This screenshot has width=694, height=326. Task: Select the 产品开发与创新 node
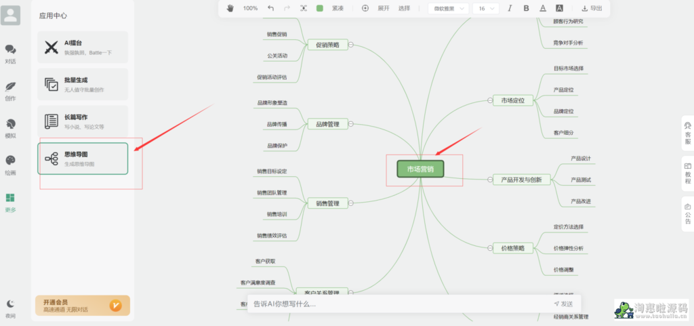pos(521,180)
